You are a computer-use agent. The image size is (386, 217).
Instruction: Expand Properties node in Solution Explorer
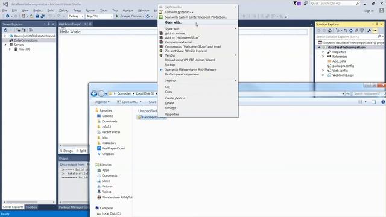[323, 52]
